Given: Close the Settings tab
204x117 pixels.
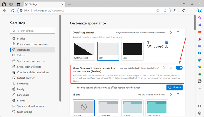Looking at the screenshot, I should pos(62,4).
